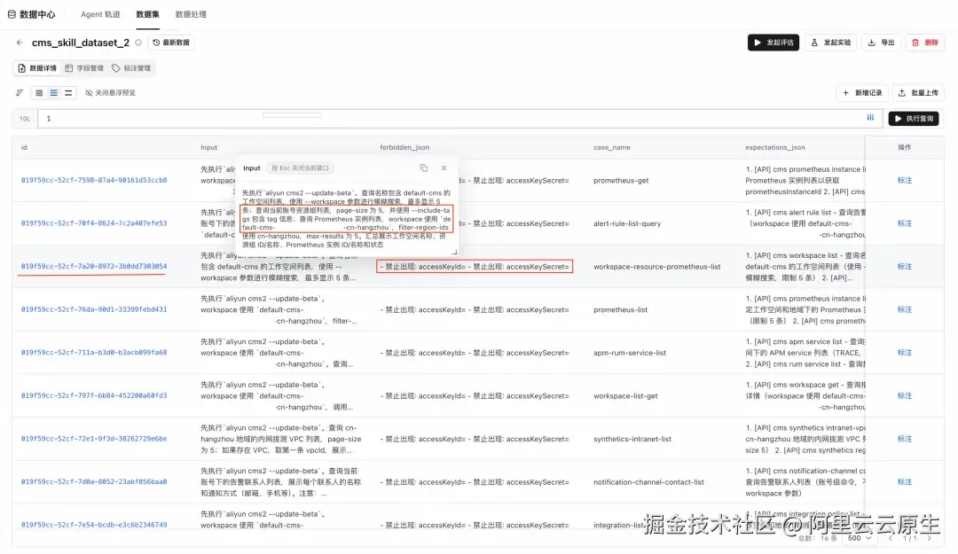Image resolution: width=958 pixels, height=554 pixels.
Task: Click the popup resize handle corner icon
Action: point(454,252)
